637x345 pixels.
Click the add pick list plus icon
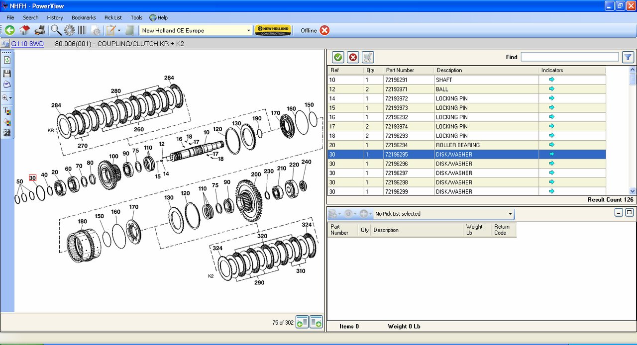click(364, 214)
